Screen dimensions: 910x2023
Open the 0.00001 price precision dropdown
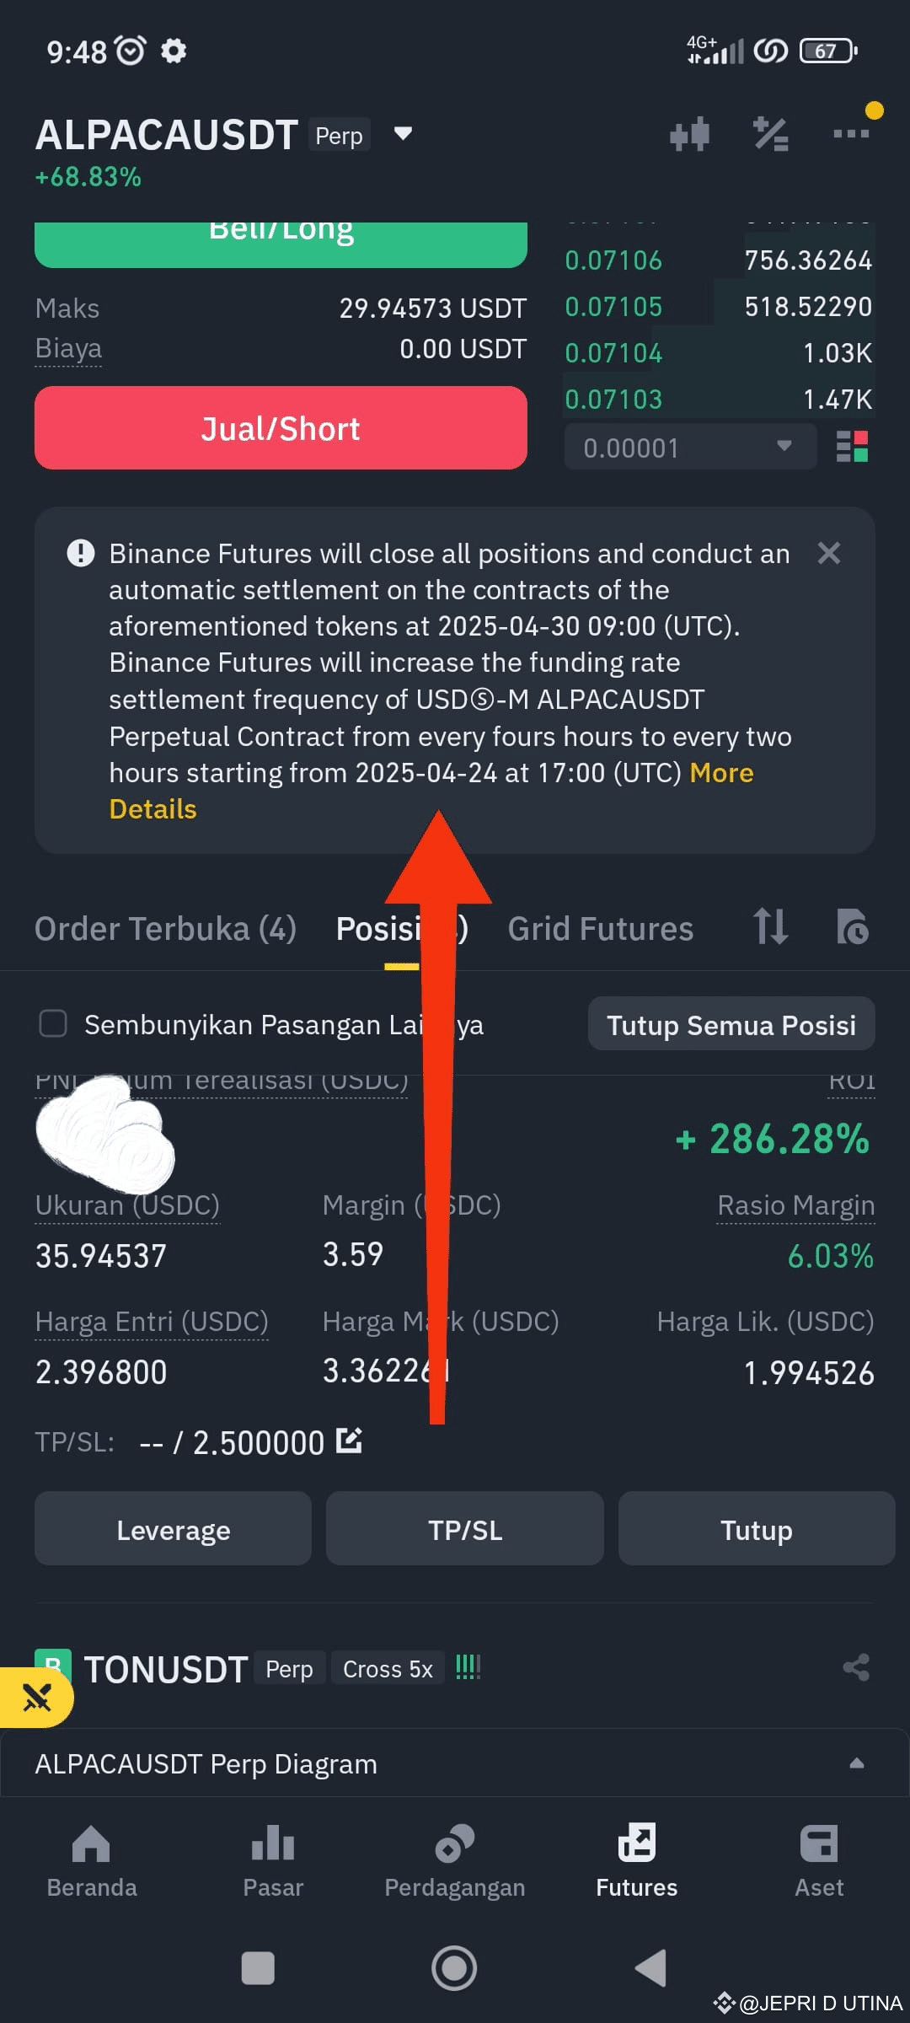click(x=690, y=447)
